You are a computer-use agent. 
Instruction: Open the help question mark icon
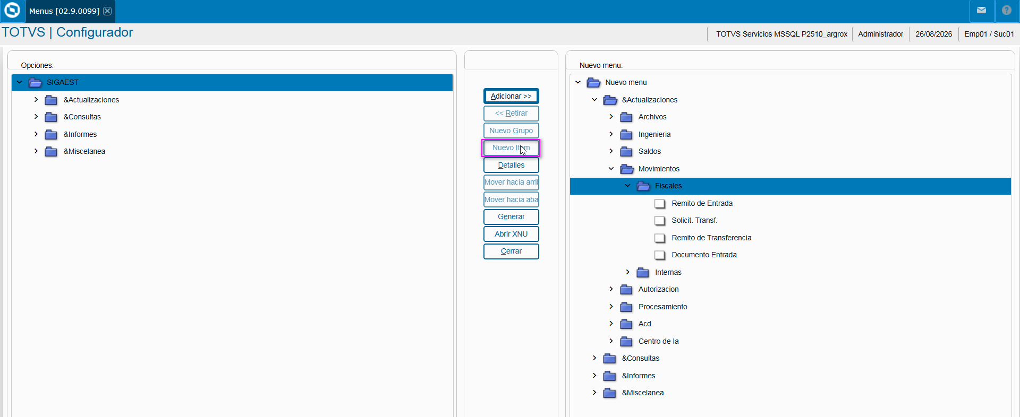1007,10
